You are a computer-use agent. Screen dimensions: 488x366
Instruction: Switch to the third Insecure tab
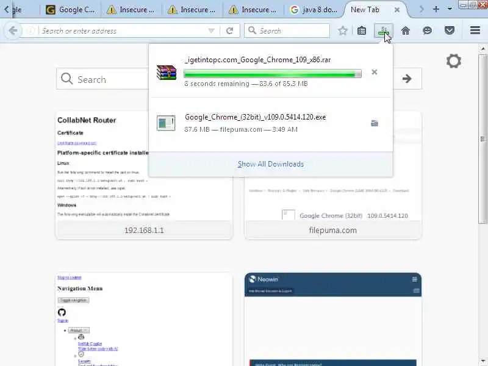pyautogui.click(x=253, y=10)
